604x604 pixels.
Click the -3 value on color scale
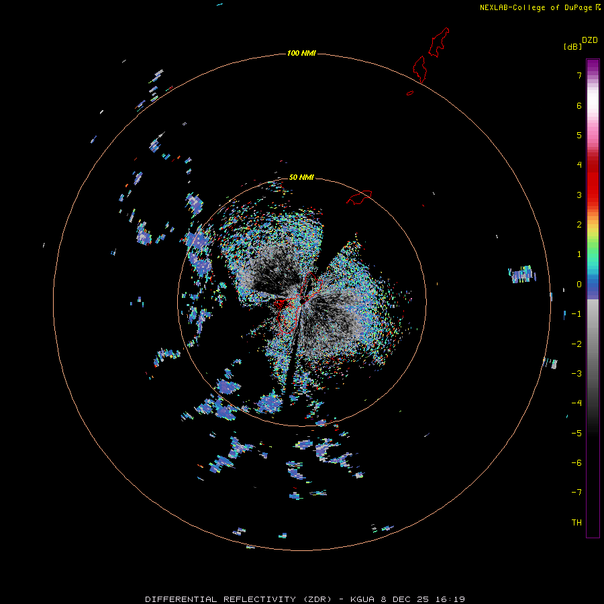576,374
